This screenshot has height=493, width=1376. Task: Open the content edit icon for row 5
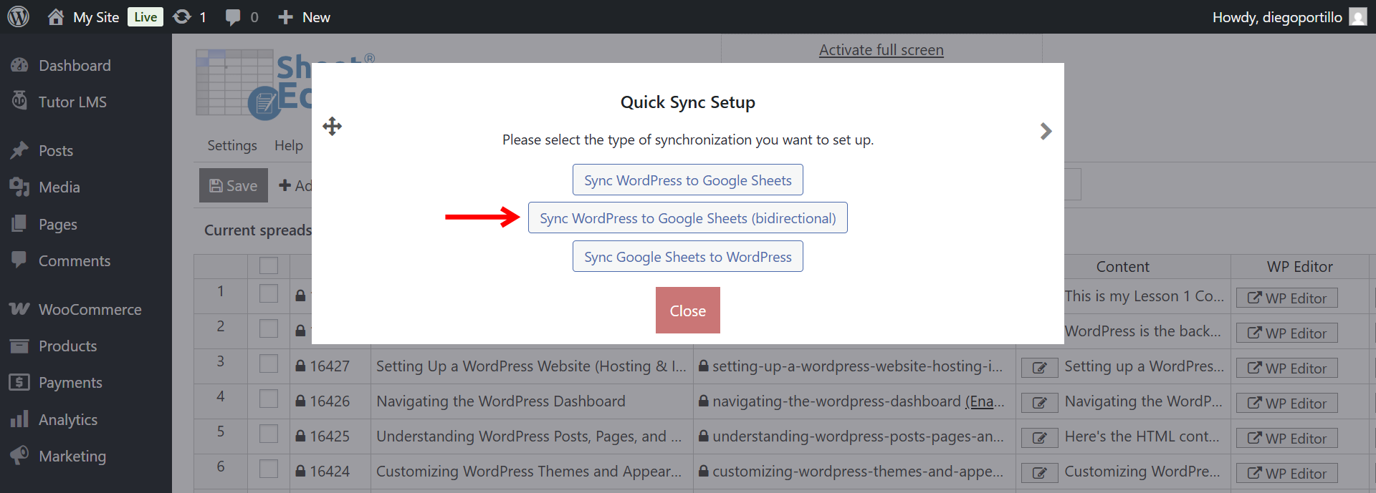tap(1039, 438)
